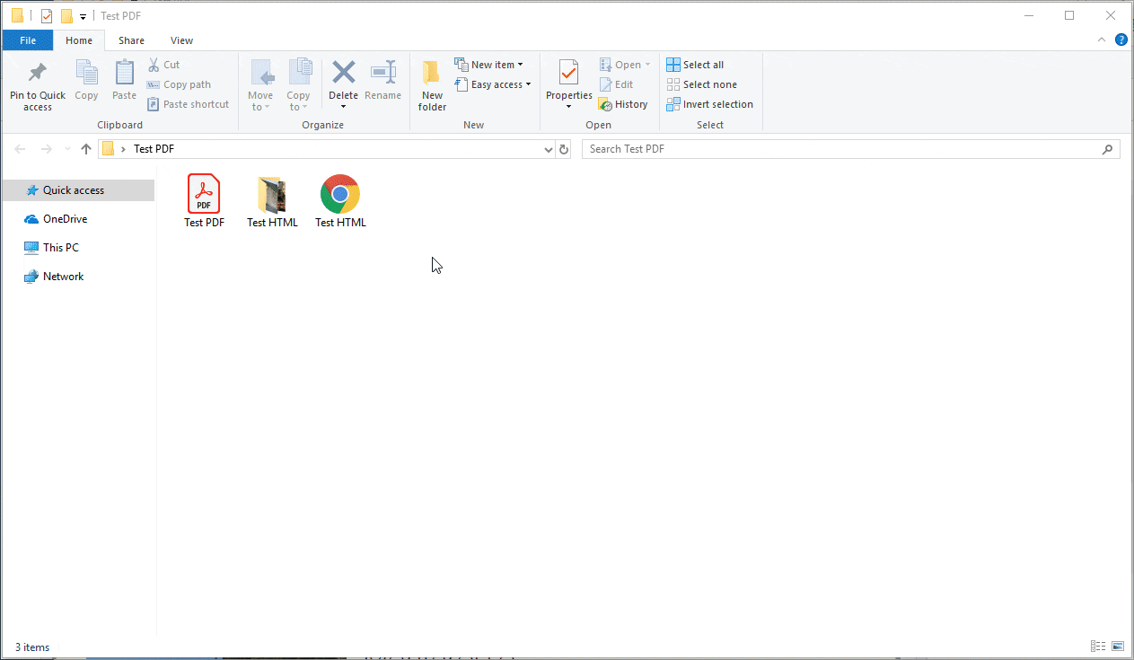Expand the New item dropdown
The width and height of the screenshot is (1134, 660).
click(x=489, y=65)
